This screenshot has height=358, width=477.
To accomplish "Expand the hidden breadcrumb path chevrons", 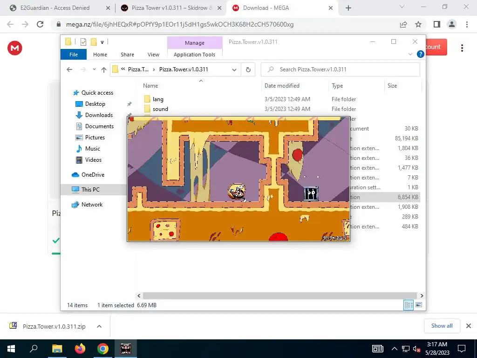I will click(x=123, y=69).
